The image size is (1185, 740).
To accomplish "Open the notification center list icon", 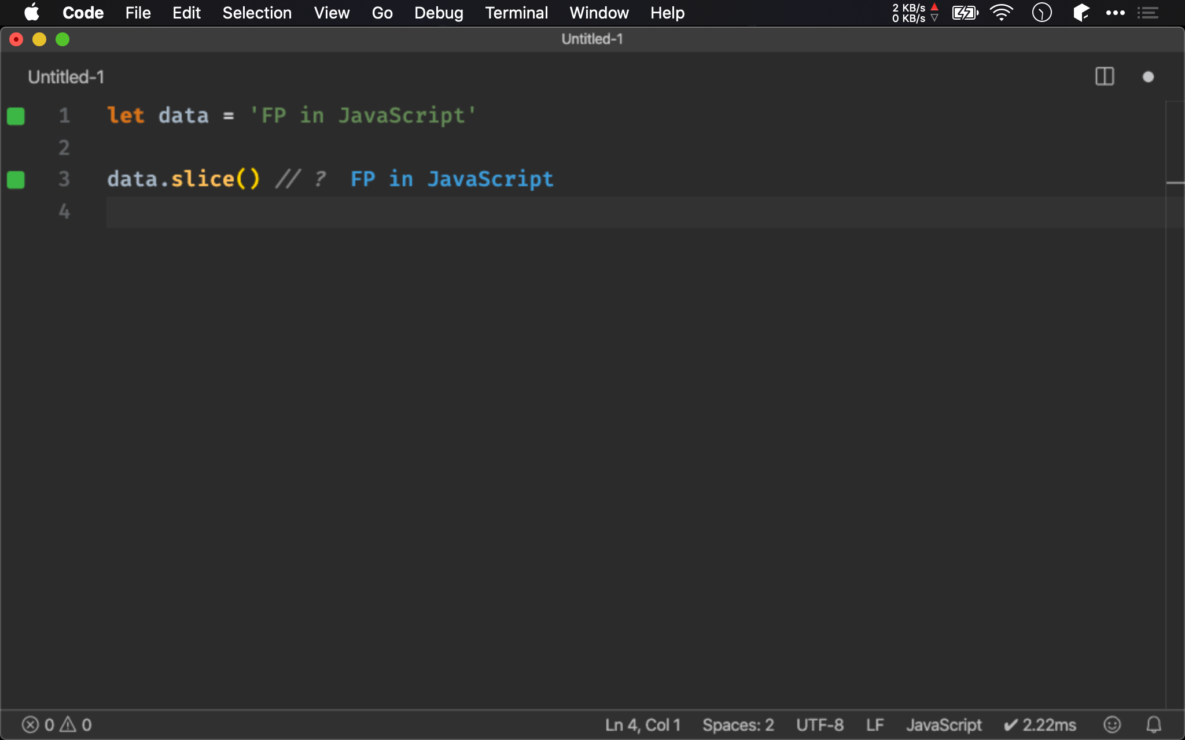I will [x=1147, y=13].
